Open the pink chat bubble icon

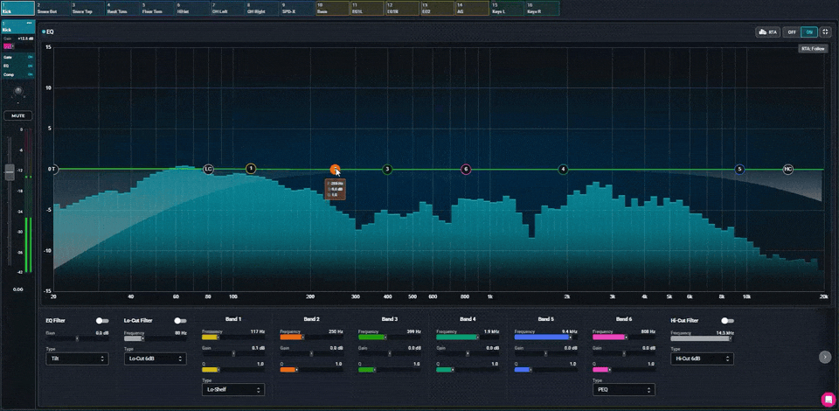tap(828, 399)
